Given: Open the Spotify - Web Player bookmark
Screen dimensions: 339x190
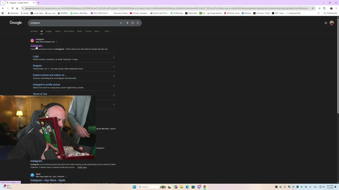Looking at the screenshot, I should [x=79, y=13].
